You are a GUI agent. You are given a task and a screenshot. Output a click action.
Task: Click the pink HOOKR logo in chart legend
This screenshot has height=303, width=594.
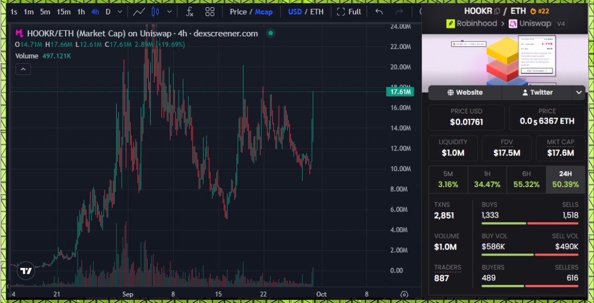pyautogui.click(x=19, y=33)
